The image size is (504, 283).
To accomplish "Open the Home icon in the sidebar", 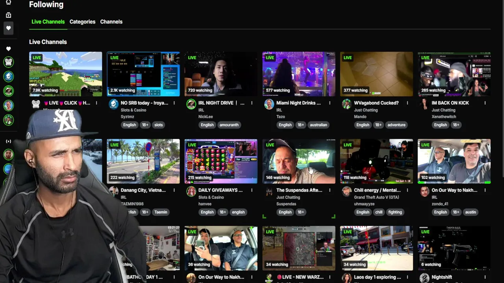I will [8, 2].
